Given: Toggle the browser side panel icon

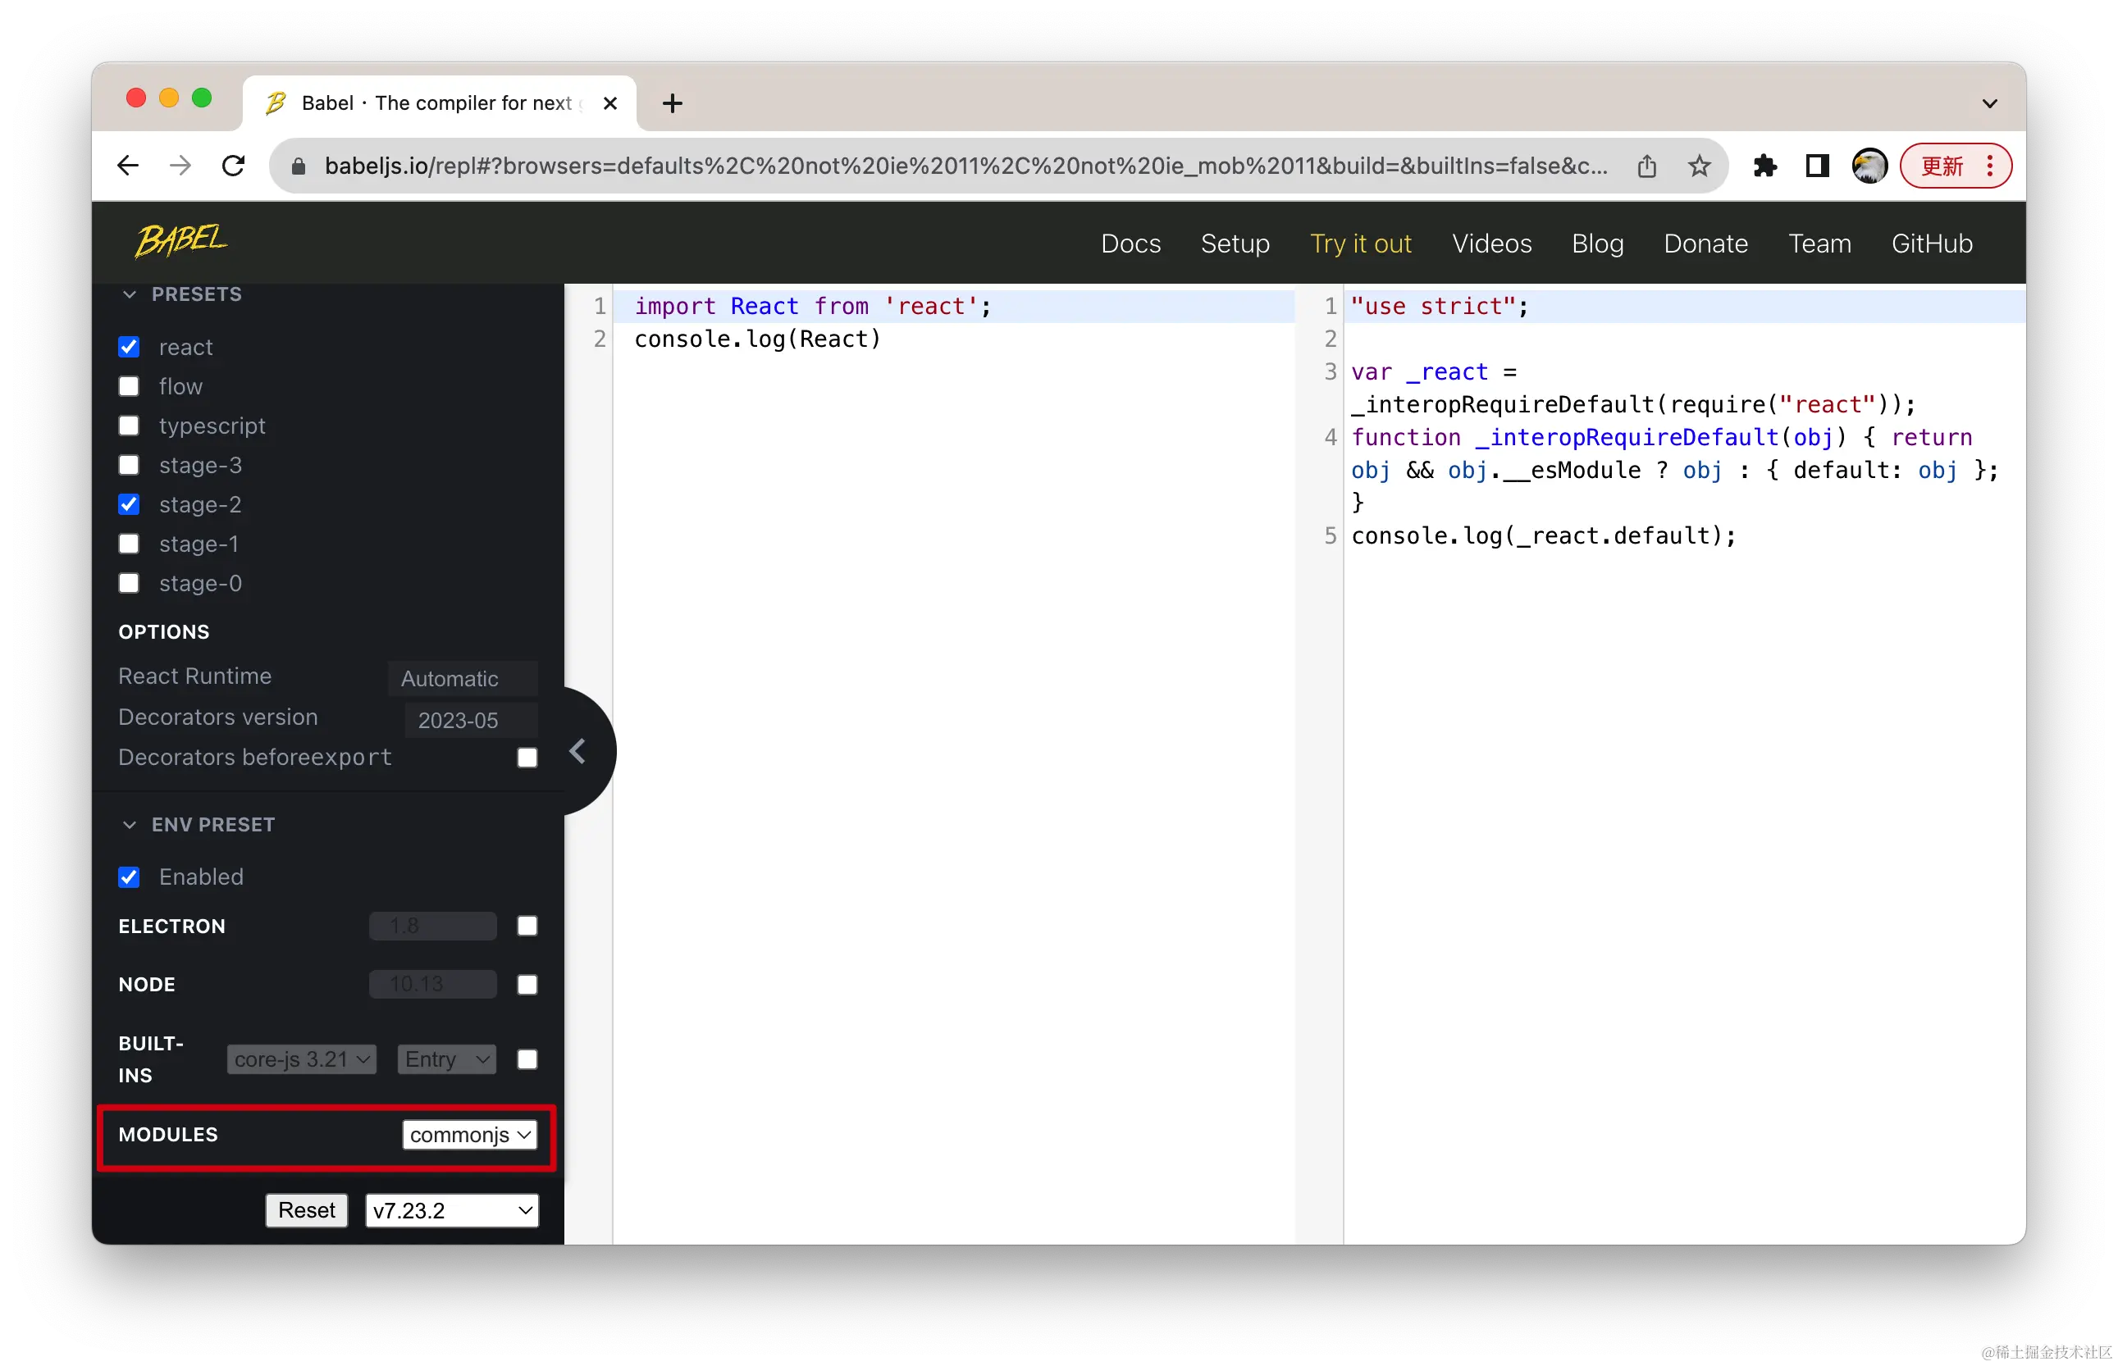Looking at the screenshot, I should click(1816, 166).
